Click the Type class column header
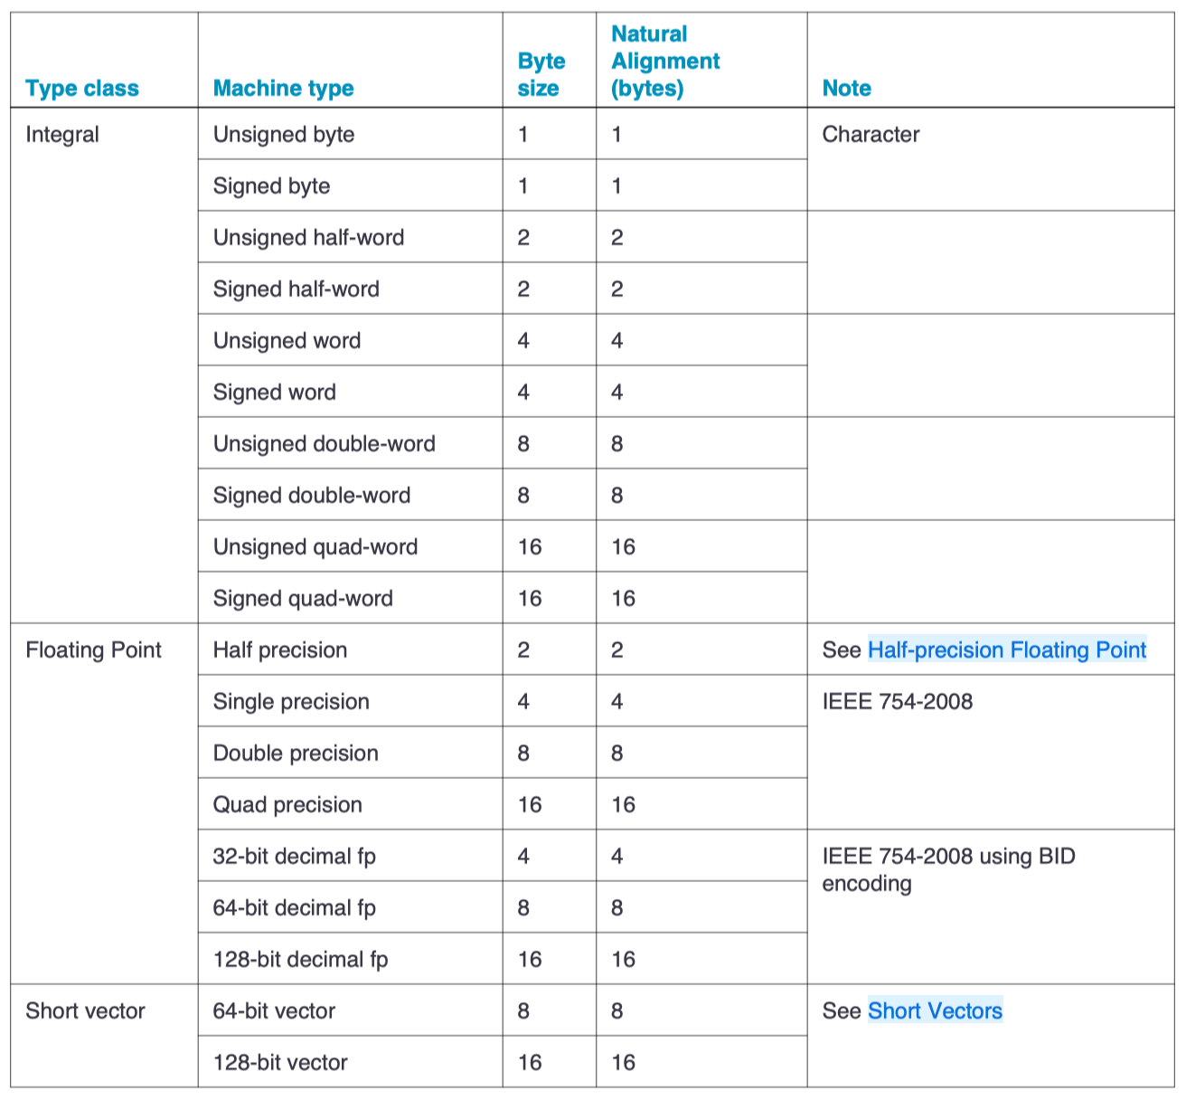 point(82,88)
